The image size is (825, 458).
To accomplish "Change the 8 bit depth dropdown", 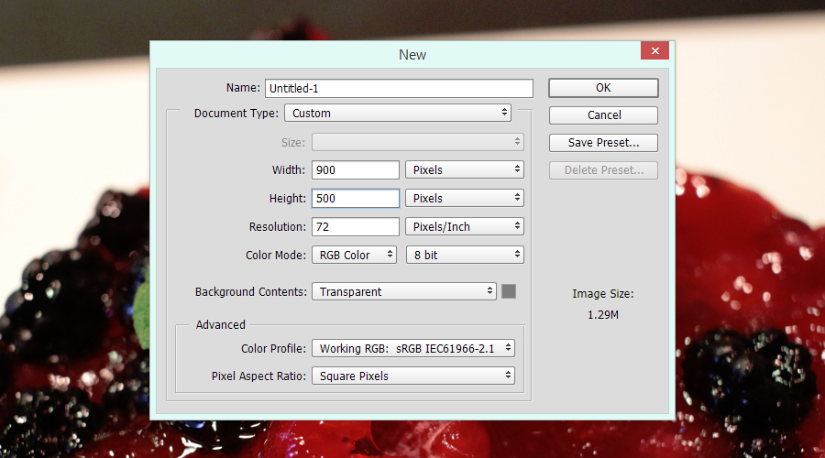I will click(x=464, y=256).
